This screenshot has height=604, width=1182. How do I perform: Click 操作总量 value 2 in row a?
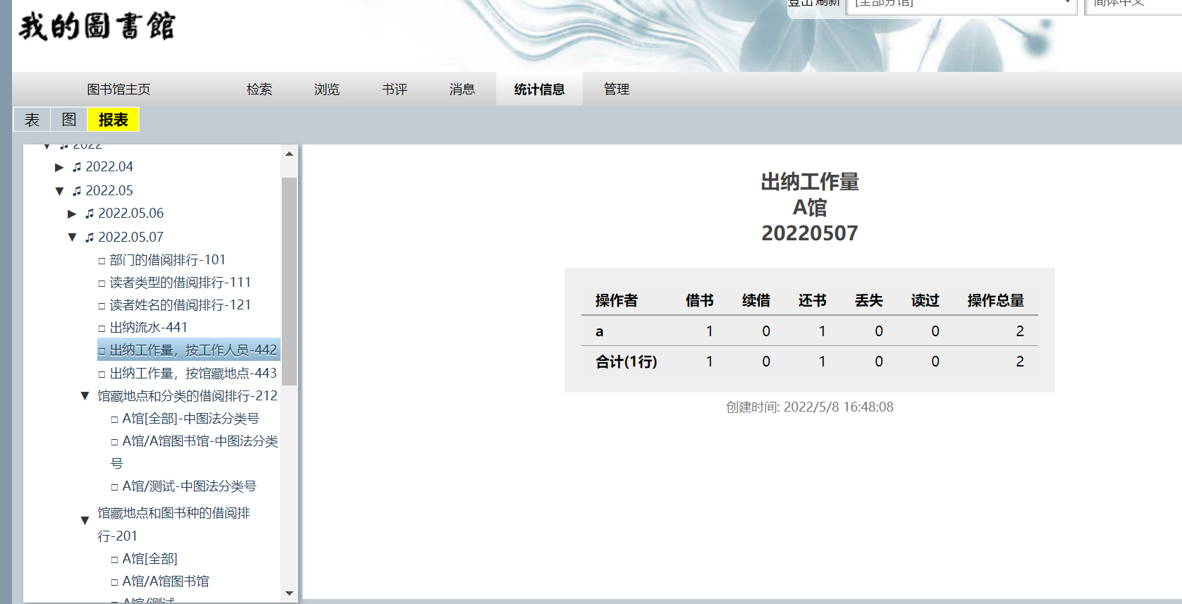pos(1020,332)
